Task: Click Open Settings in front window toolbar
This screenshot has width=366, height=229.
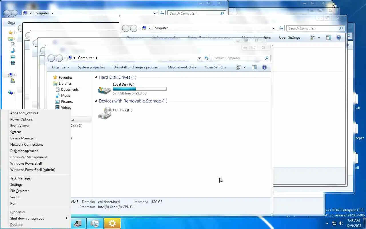Action: point(215,67)
